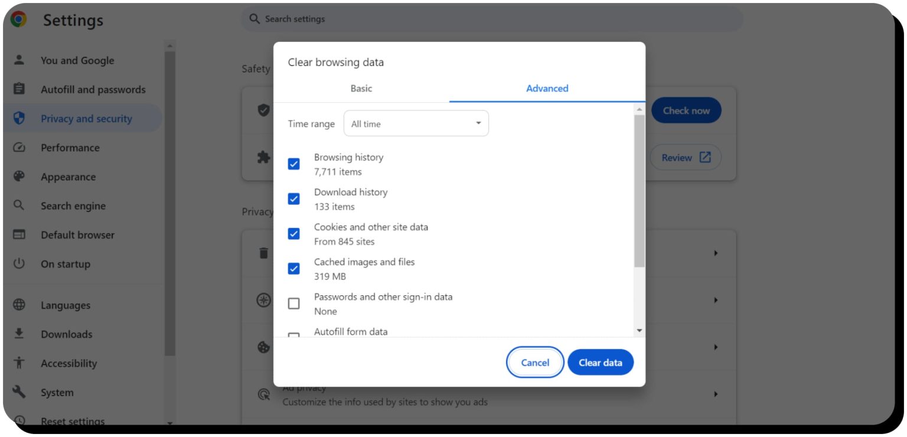Uncheck the Cached images and files checkbox
This screenshot has width=907, height=437.
pyautogui.click(x=293, y=269)
